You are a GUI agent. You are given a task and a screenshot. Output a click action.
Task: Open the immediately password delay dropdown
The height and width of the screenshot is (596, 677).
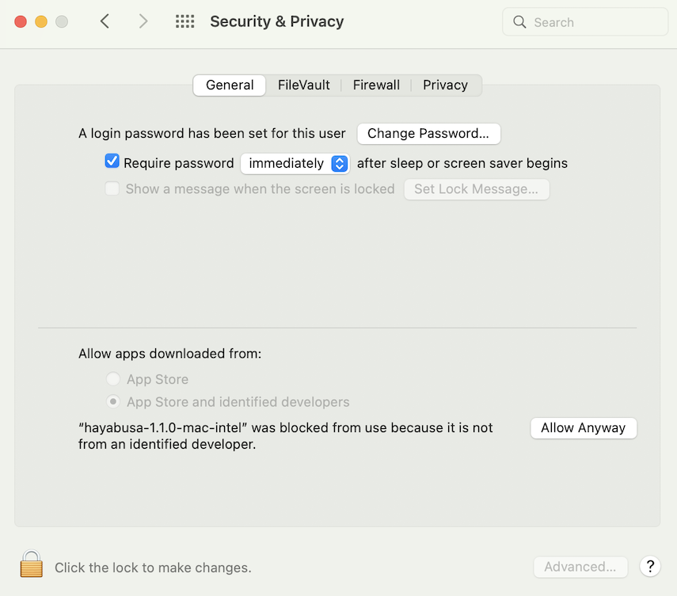coord(295,164)
